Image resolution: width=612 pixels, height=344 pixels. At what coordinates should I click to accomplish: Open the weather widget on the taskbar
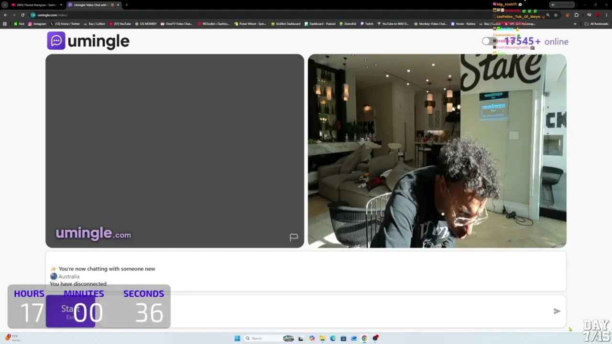13,338
